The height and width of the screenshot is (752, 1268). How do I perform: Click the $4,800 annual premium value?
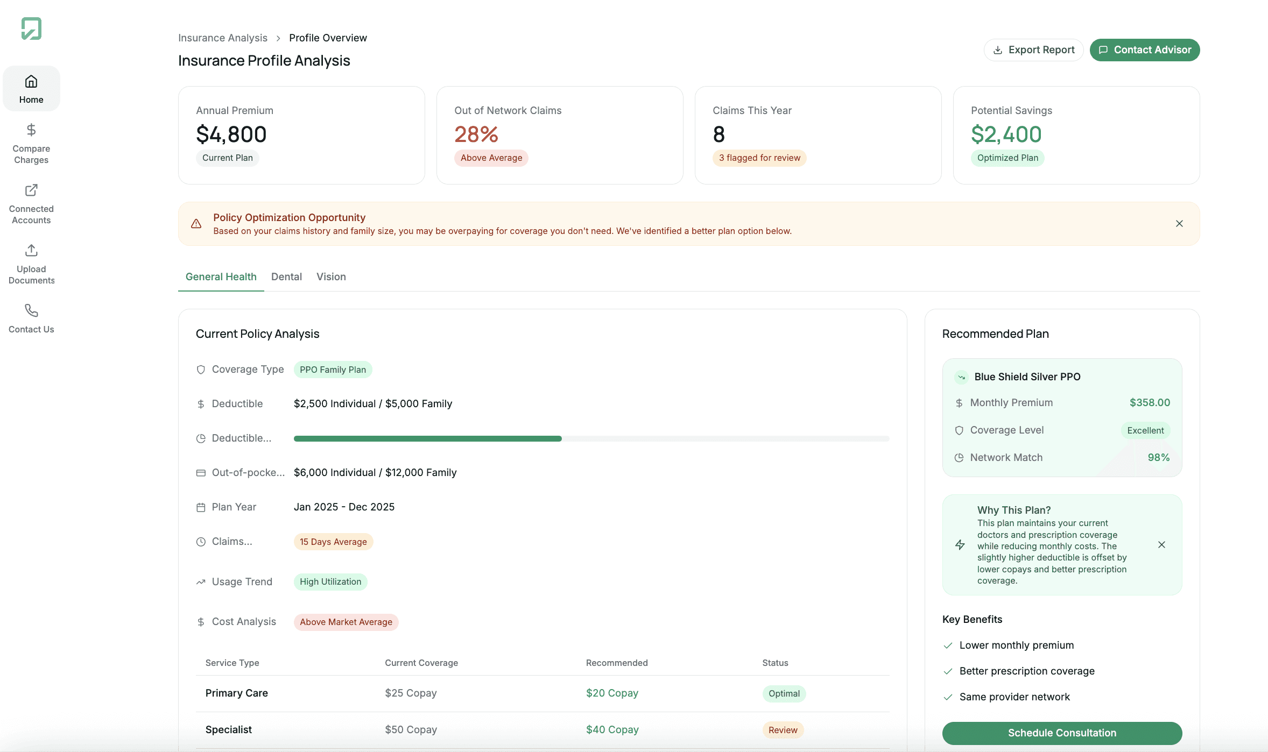point(231,134)
